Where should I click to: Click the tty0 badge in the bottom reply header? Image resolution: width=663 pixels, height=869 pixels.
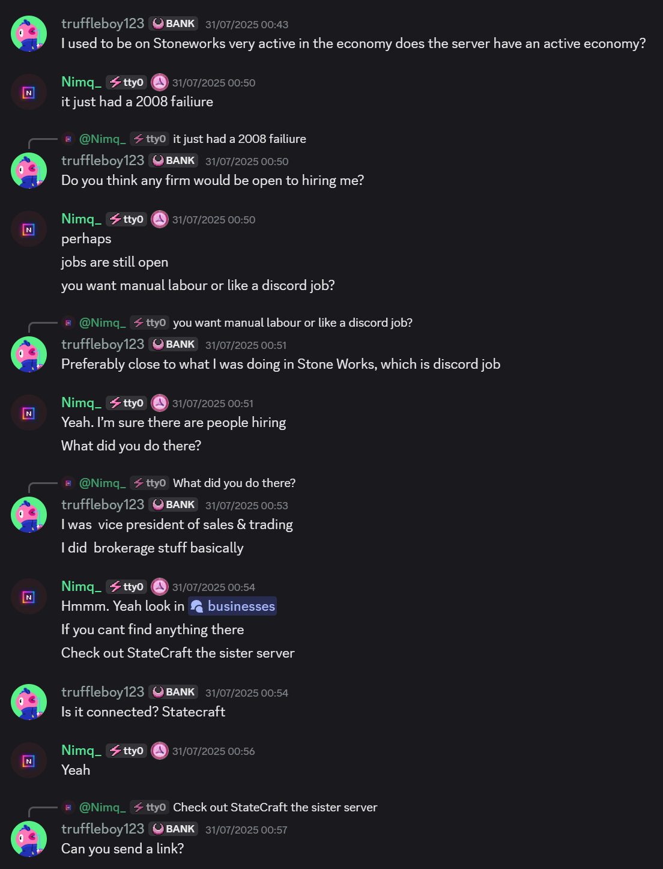coord(150,807)
